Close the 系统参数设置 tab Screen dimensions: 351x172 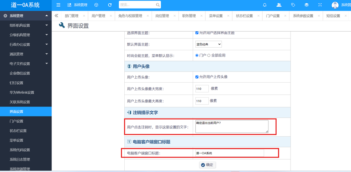pyautogui.click(x=319, y=16)
